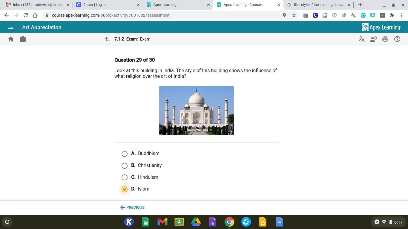This screenshot has width=408, height=229.
Task: Open the hamburger course menu
Action: [11, 27]
